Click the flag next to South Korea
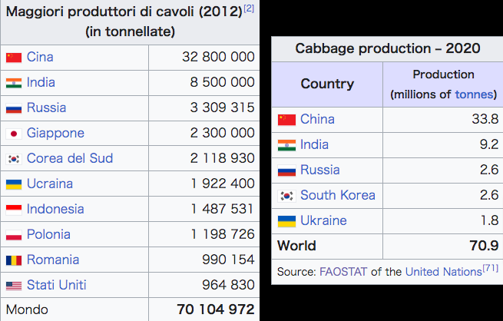This screenshot has height=321, width=503. click(x=286, y=196)
